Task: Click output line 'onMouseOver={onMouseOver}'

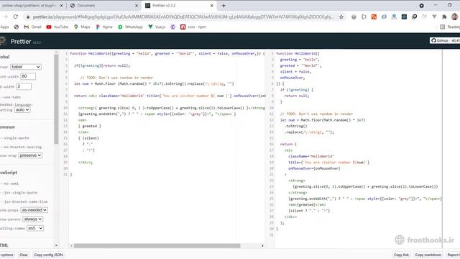Action: (314, 168)
